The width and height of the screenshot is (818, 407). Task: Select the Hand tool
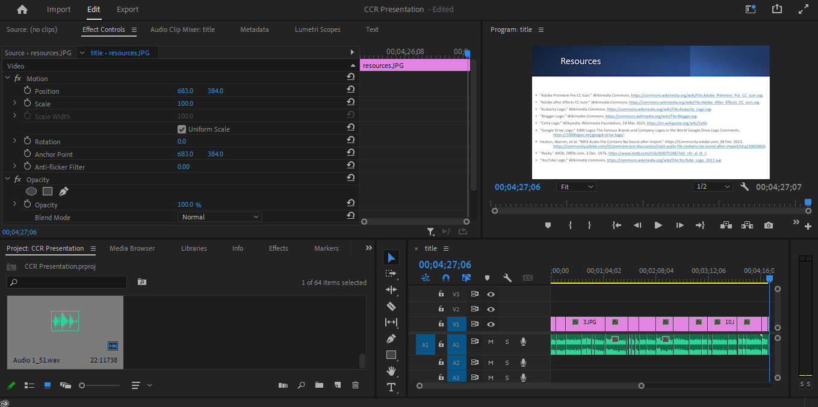pyautogui.click(x=391, y=370)
